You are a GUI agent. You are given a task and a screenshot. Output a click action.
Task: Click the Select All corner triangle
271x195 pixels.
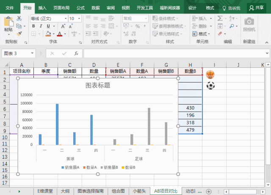click(7, 65)
